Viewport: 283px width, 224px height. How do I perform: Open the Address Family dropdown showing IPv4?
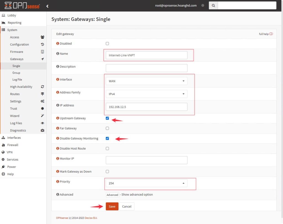[146, 94]
